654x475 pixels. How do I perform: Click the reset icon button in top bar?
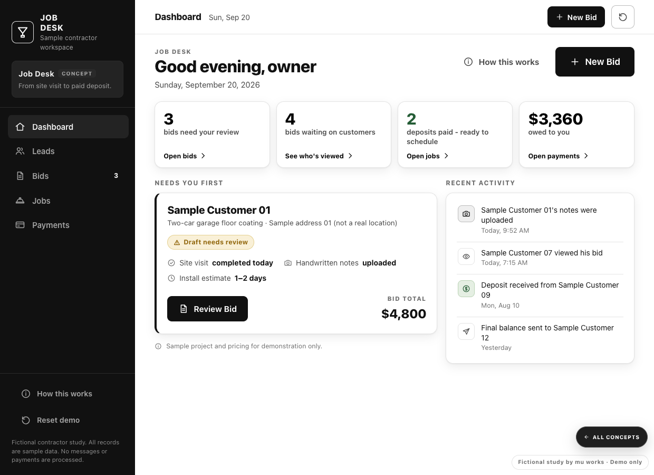[623, 17]
